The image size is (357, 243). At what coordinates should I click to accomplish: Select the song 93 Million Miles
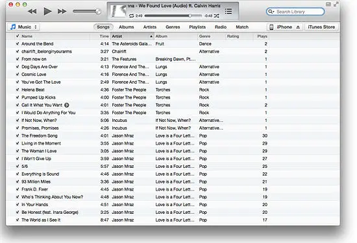(x=36, y=181)
